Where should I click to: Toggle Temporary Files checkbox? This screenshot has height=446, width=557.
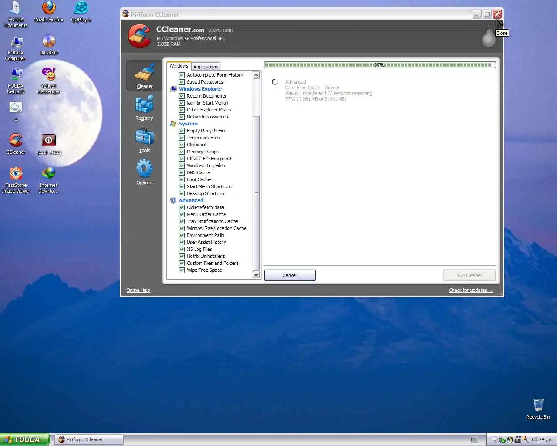pos(182,138)
